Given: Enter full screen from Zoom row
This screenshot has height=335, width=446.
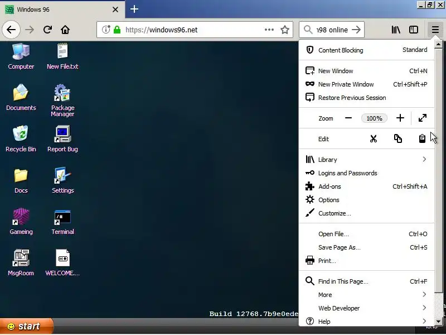Looking at the screenshot, I should 423,118.
